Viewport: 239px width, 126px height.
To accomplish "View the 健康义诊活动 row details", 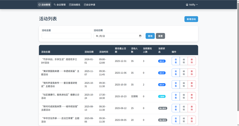I will coord(176,96).
